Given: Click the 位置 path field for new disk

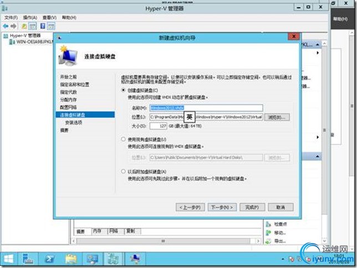Looking at the screenshot, I should tap(206, 117).
